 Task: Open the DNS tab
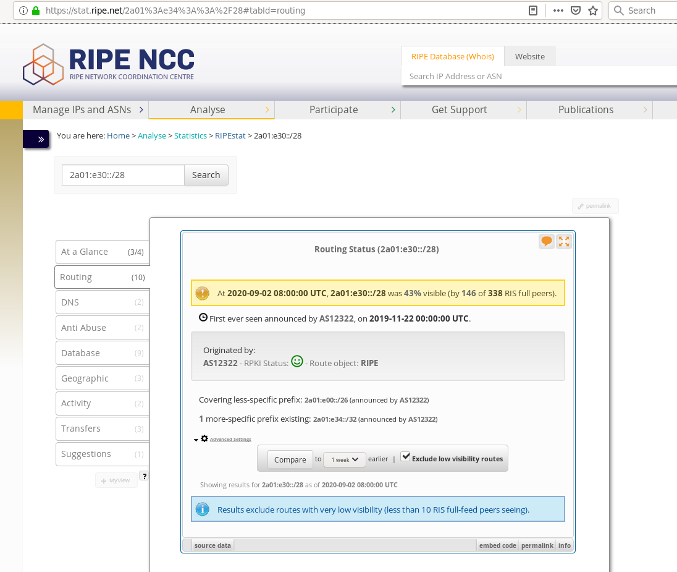[103, 302]
